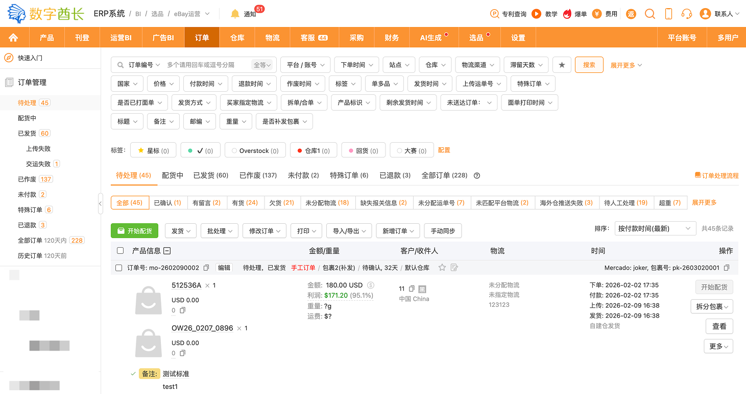
Task: Open the mobile phone icon in header
Action: (668, 14)
